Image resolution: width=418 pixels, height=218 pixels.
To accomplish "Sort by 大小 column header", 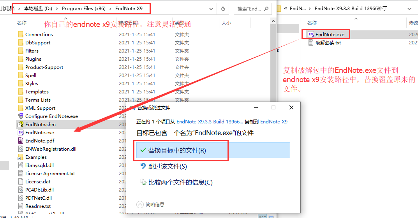I will [226, 23].
